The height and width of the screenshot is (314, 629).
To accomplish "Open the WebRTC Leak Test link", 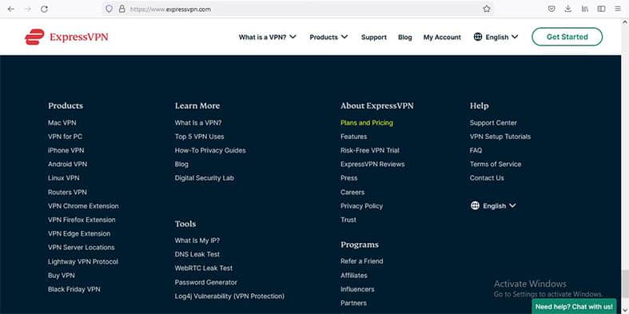I will coord(203,268).
